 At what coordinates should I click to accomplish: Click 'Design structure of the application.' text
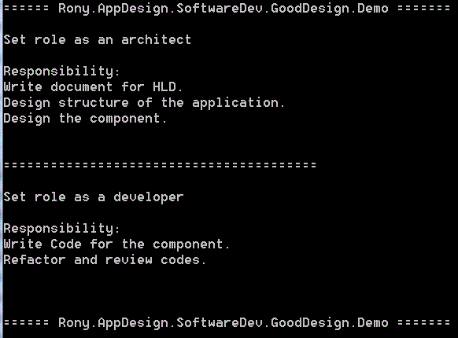tap(144, 103)
